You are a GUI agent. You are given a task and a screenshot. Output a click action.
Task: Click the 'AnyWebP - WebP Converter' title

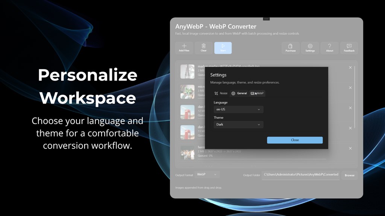[215, 27]
